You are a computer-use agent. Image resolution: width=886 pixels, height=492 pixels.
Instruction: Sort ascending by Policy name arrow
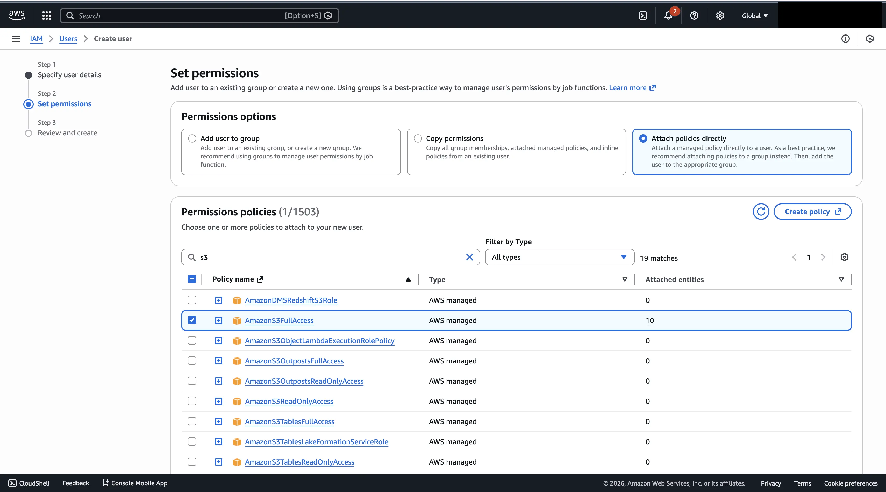408,279
